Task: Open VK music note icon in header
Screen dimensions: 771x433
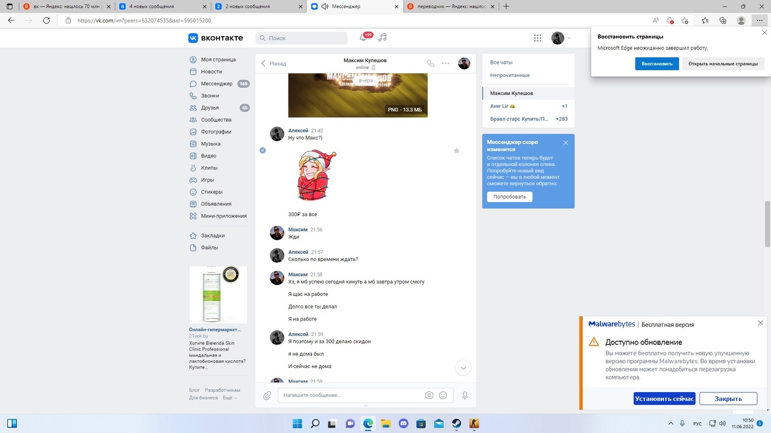Action: (382, 37)
